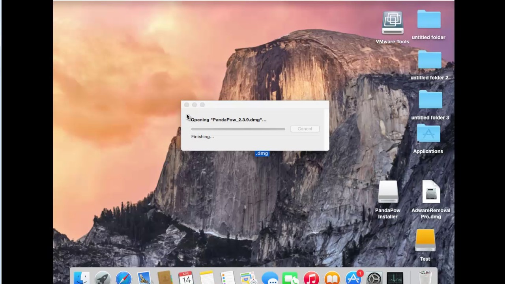Click the 'VMware Tools' label

(392, 42)
